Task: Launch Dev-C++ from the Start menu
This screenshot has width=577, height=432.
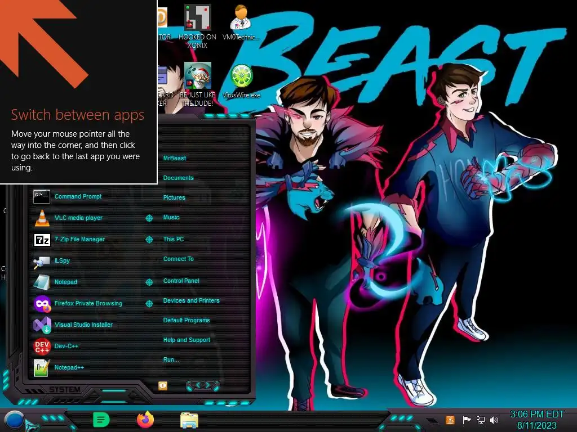Action: pos(56,346)
